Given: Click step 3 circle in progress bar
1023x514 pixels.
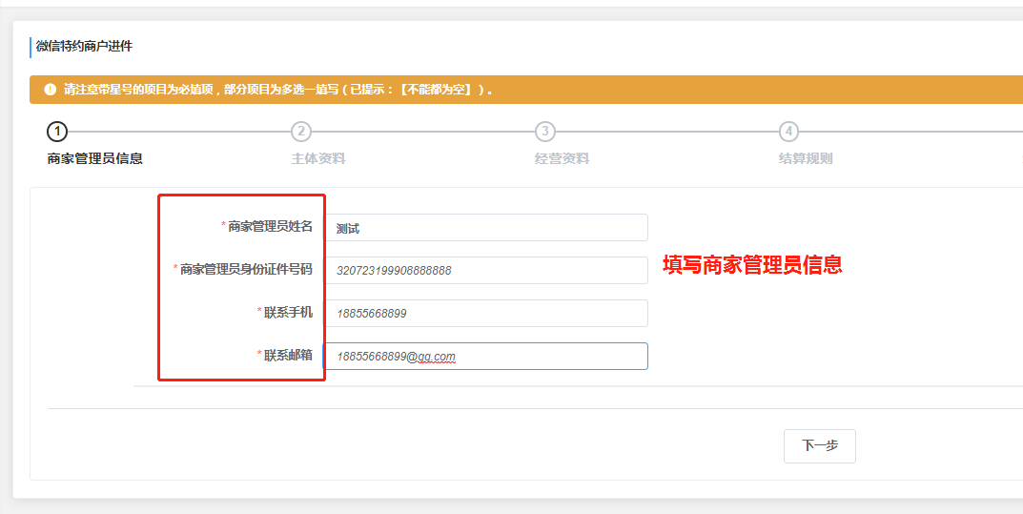Looking at the screenshot, I should [544, 132].
